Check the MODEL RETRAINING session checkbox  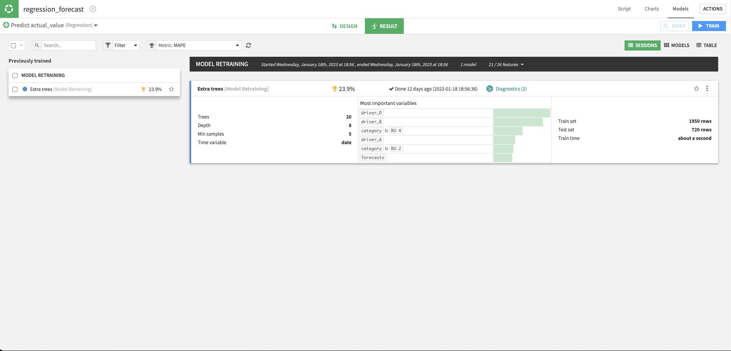point(15,75)
